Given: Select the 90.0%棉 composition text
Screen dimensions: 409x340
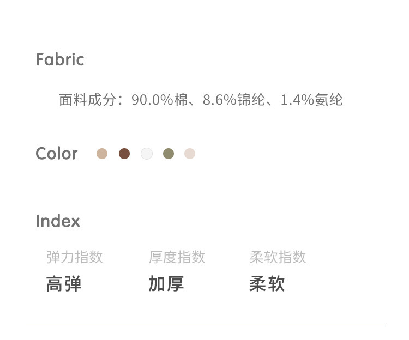Looking at the screenshot, I should pyautogui.click(x=159, y=100).
